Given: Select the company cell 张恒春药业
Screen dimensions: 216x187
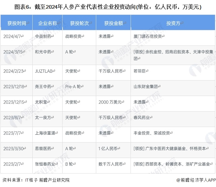Looking at the screenshot, I should (x=47, y=166).
